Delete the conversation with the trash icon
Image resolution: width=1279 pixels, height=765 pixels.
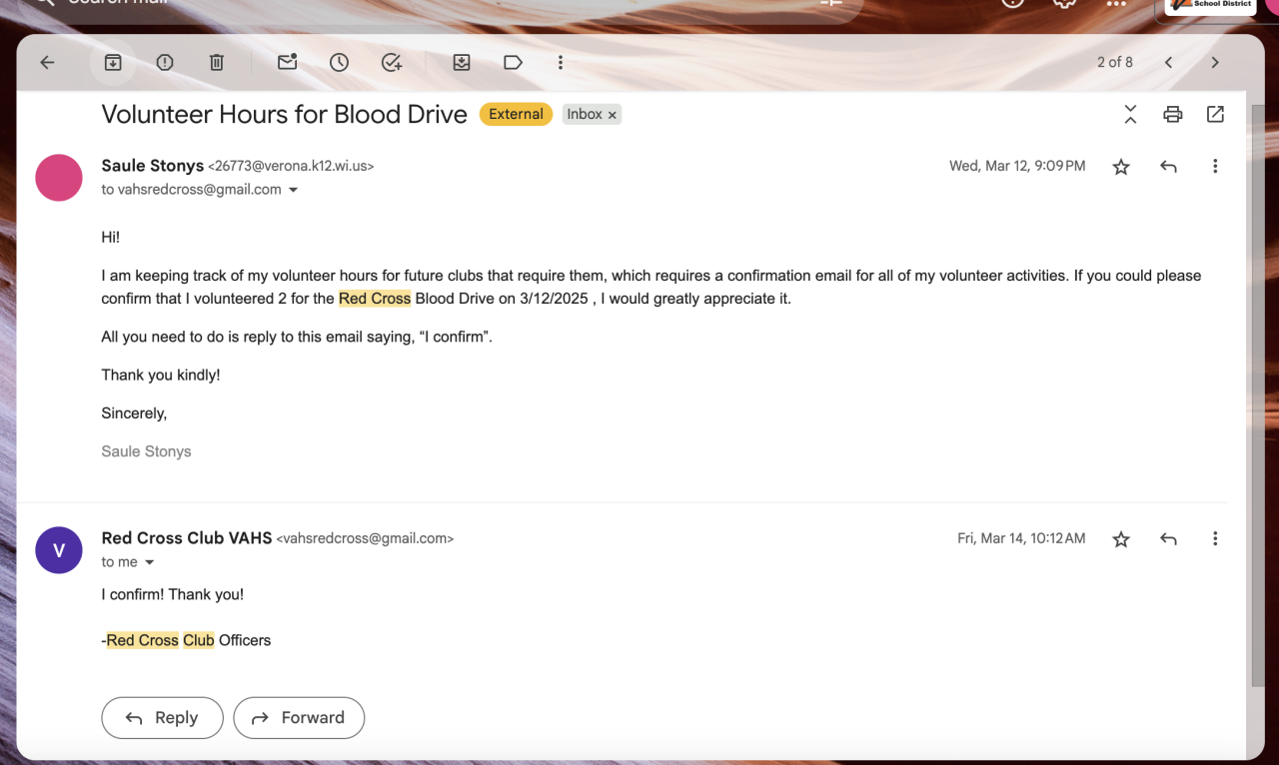pyautogui.click(x=217, y=63)
